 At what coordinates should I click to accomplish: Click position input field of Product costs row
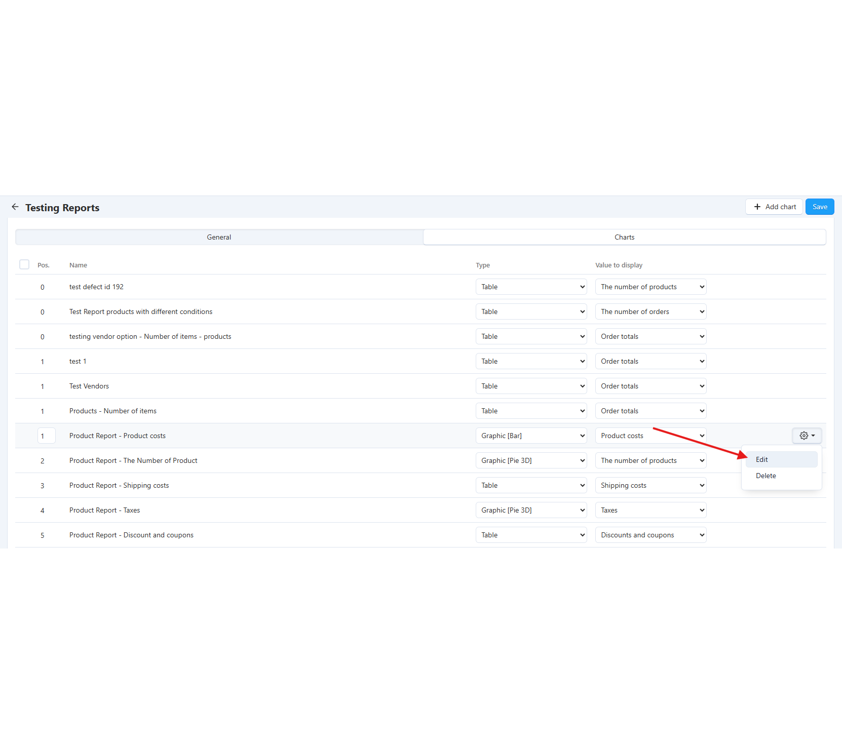(46, 436)
